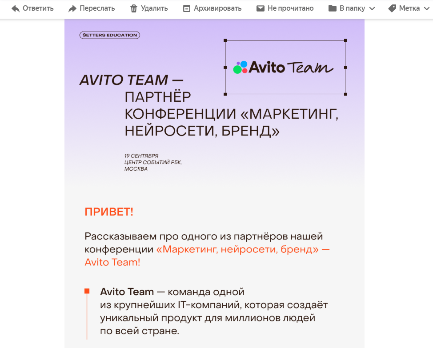Image resolution: width=433 pixels, height=348 pixels.
Task: Click the tag icon beside Метка
Action: [x=392, y=8]
